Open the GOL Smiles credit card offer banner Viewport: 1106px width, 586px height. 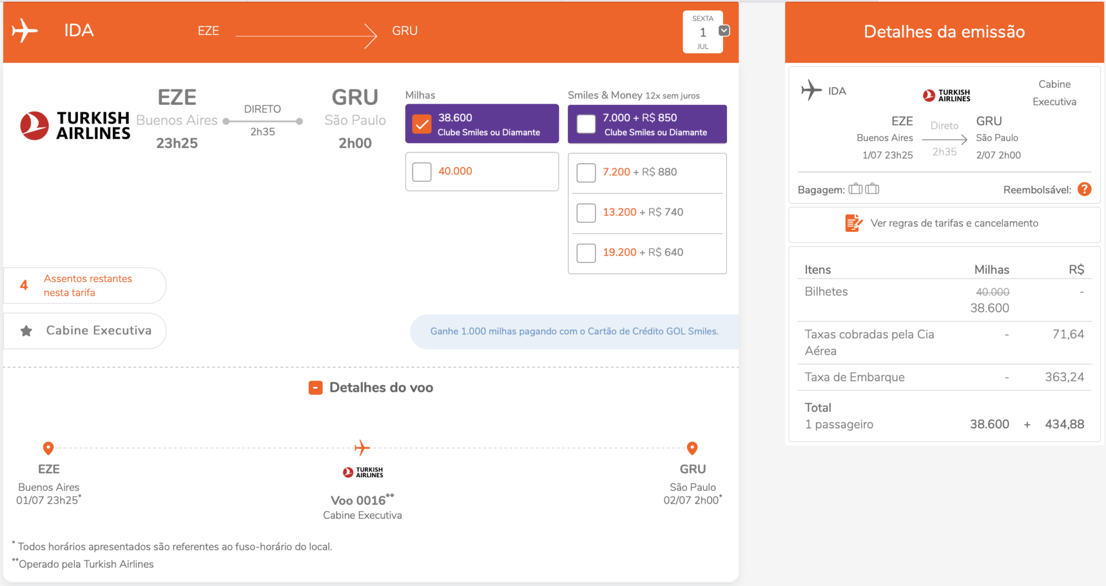pos(574,332)
